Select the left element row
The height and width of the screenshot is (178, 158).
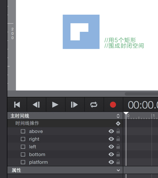click(65, 147)
